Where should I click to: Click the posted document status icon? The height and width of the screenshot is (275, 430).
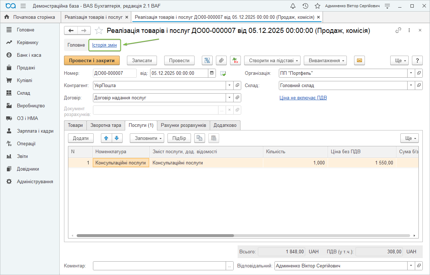[223, 73]
